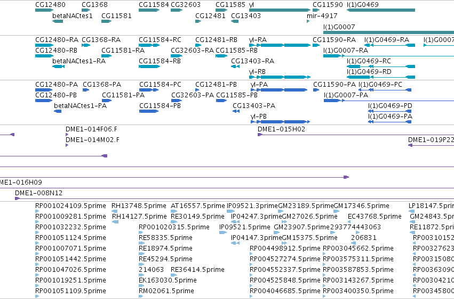The width and height of the screenshot is (454, 299).
Task: Select the CG32603 gene label
Action: [x=186, y=5]
